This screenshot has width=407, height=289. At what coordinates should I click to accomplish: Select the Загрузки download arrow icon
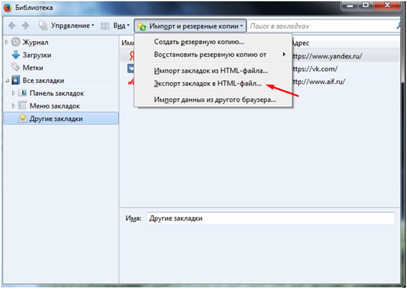[x=16, y=55]
